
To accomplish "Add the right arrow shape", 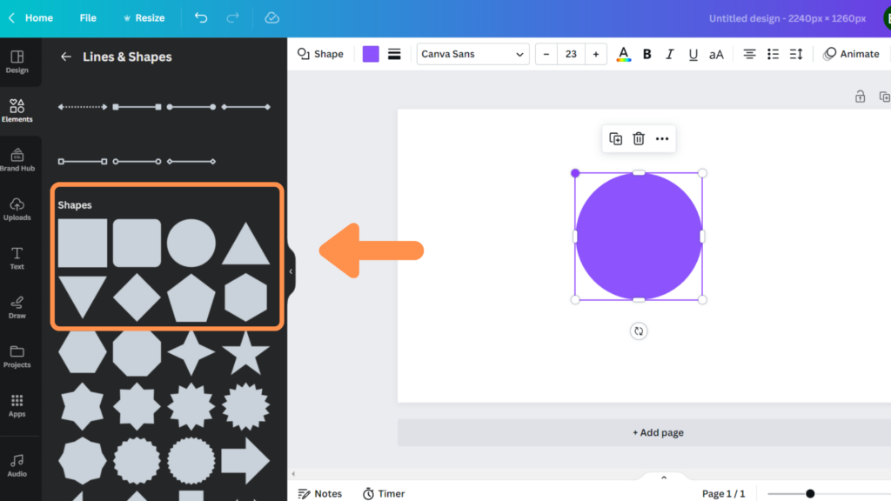I will [x=245, y=461].
